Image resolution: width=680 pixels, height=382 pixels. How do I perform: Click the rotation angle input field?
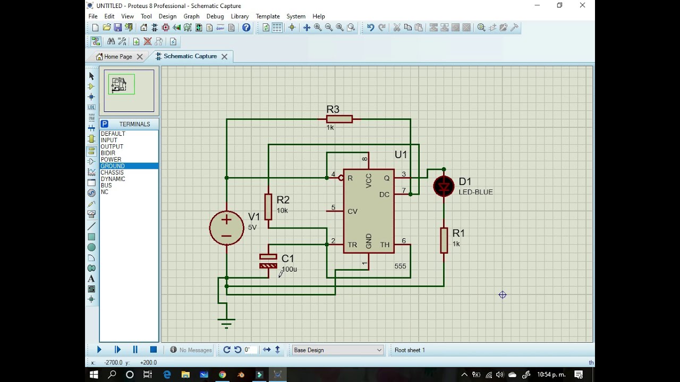click(x=250, y=350)
